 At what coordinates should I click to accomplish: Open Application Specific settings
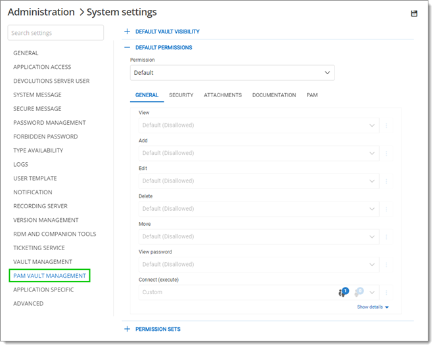pyautogui.click(x=43, y=290)
